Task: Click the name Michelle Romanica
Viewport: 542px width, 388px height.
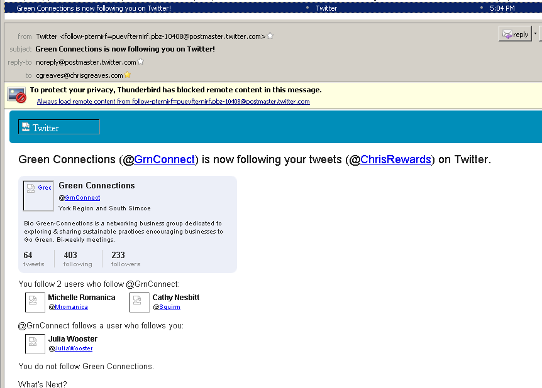Action: (x=82, y=297)
